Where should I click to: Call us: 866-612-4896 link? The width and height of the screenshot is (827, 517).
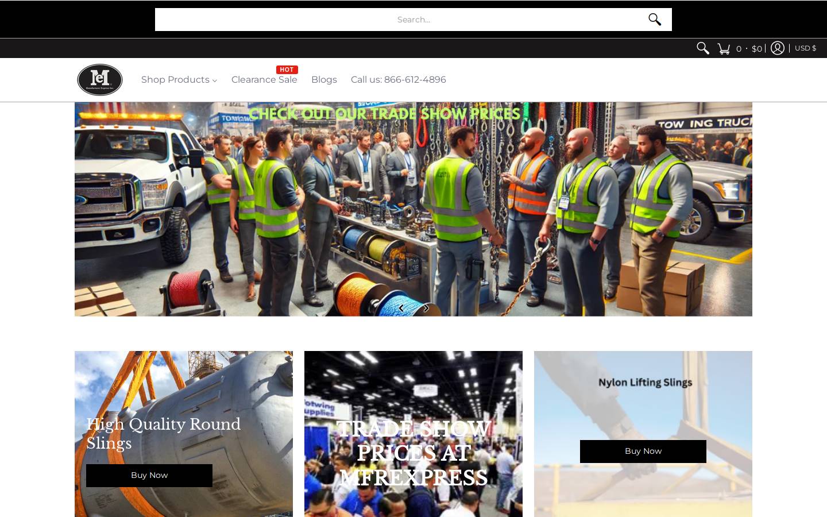point(398,80)
